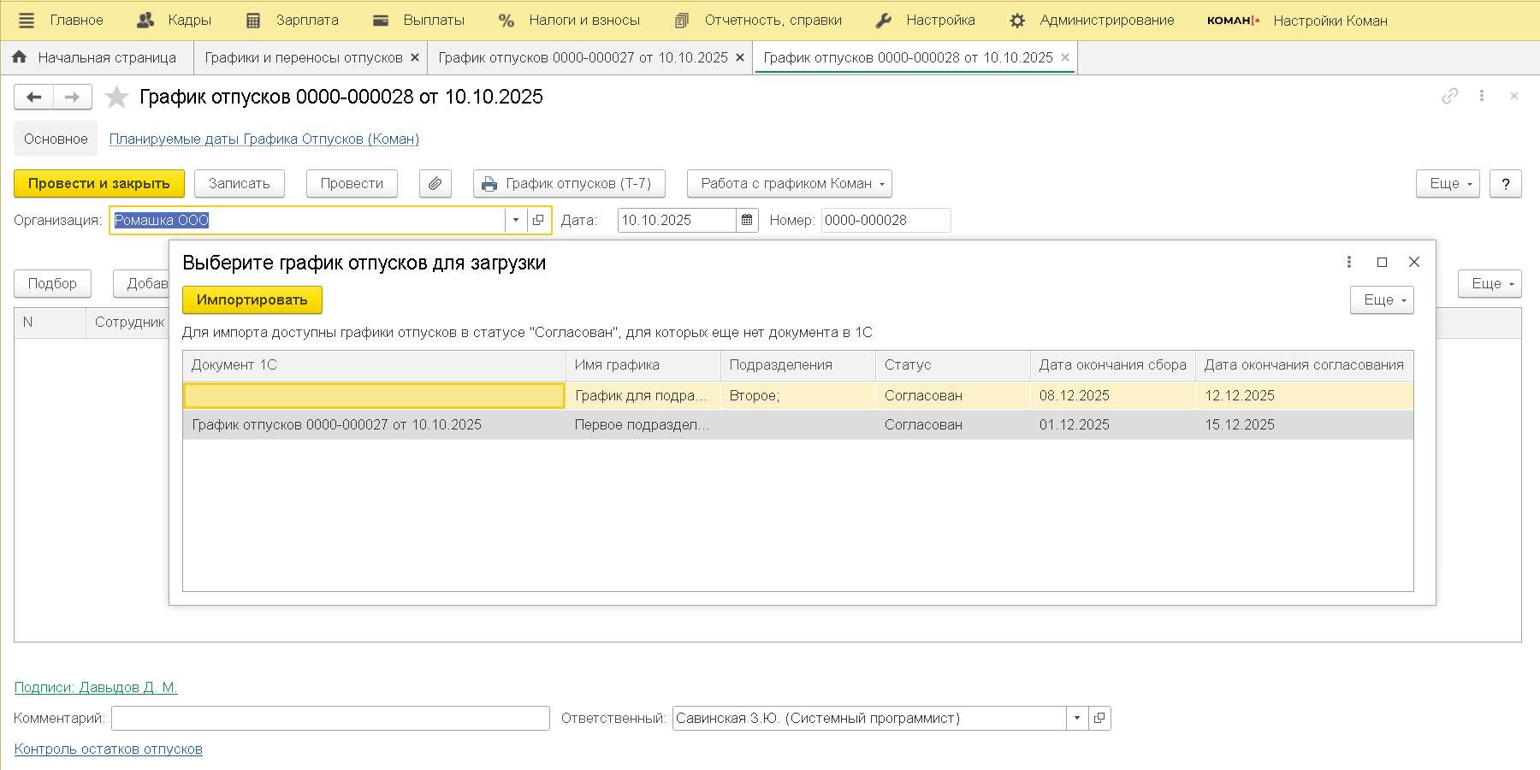Open the Зарплата menu section
This screenshot has width=1540, height=770.
tap(293, 21)
